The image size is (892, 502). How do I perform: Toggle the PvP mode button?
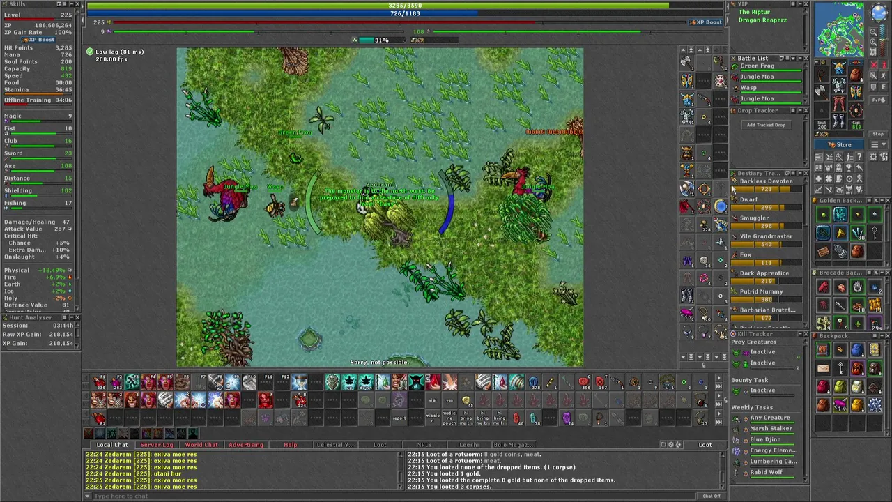click(879, 100)
